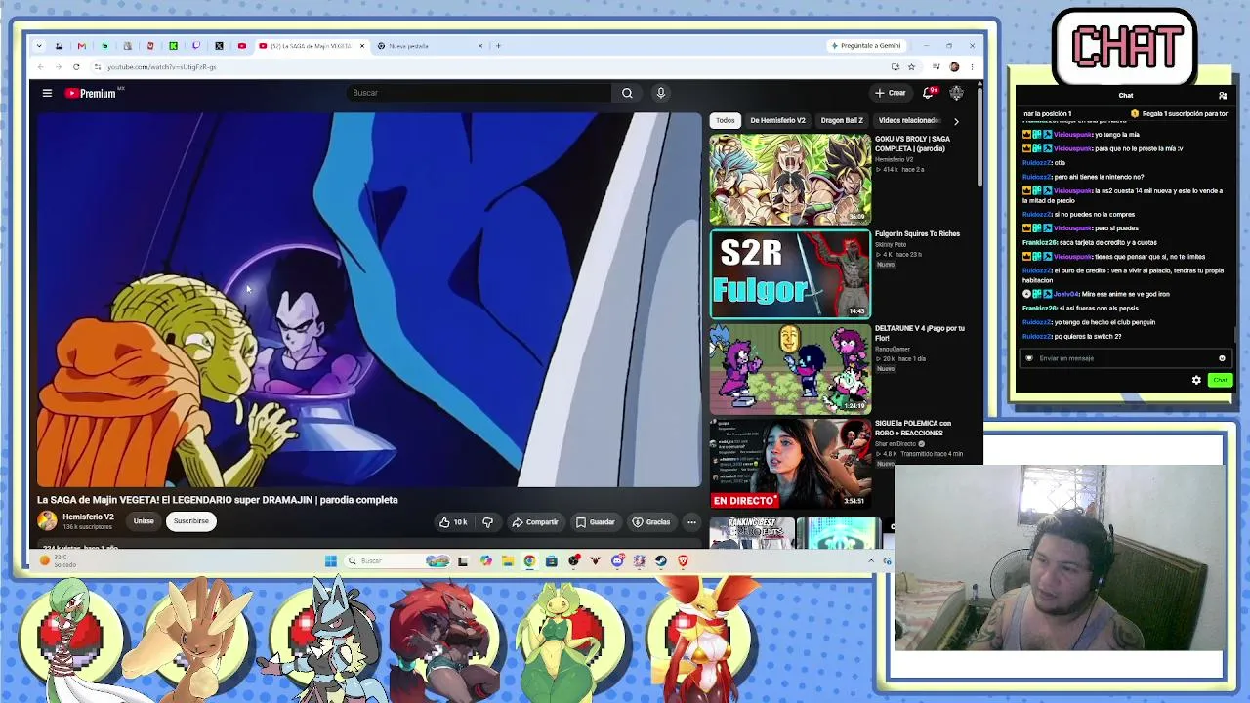Click the Crear button

coord(891,93)
